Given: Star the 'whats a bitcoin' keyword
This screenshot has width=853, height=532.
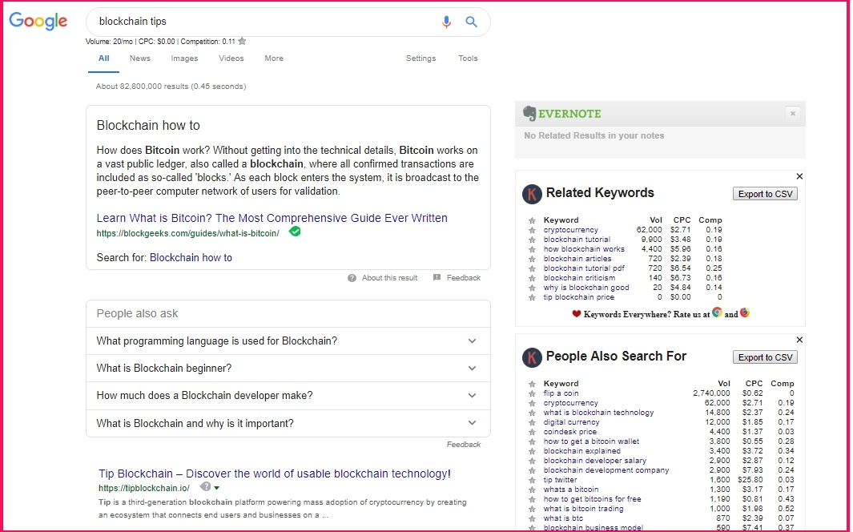Looking at the screenshot, I should (x=532, y=490).
